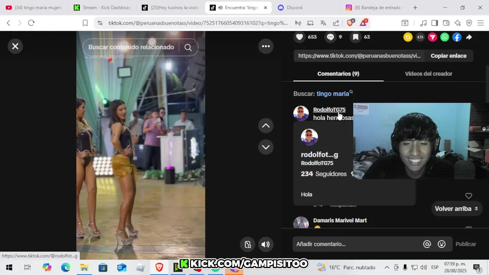489x275 pixels.
Task: Open the volume control in the system tray
Action: [x=424, y=267]
